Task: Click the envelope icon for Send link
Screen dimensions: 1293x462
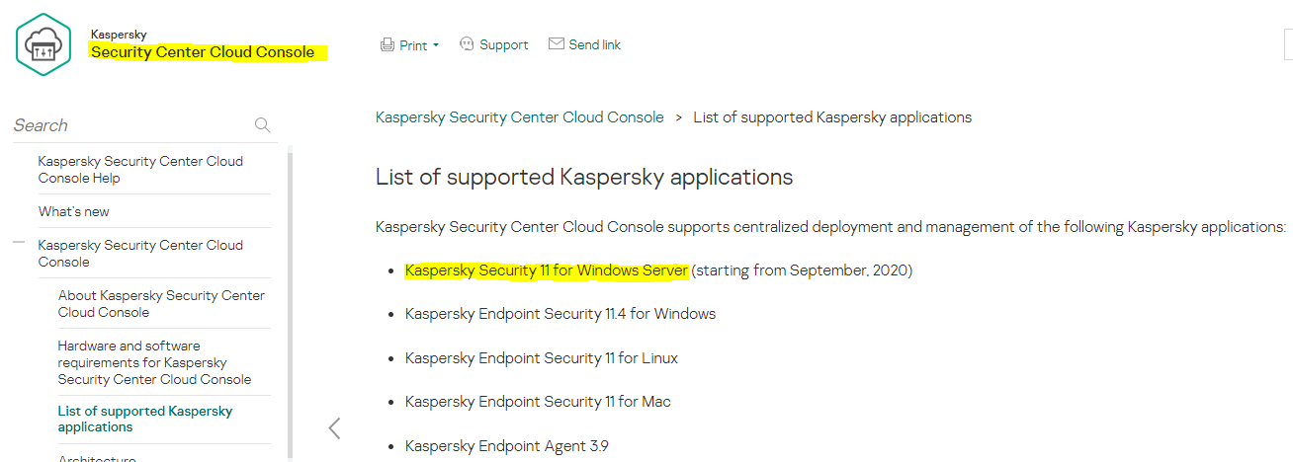Action: click(x=557, y=44)
